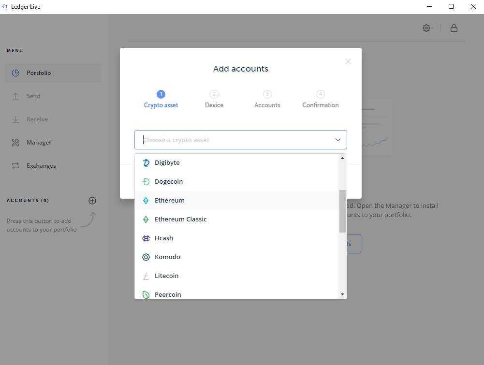484x365 pixels.
Task: Click the Send upload arrow icon
Action: [x=15, y=96]
